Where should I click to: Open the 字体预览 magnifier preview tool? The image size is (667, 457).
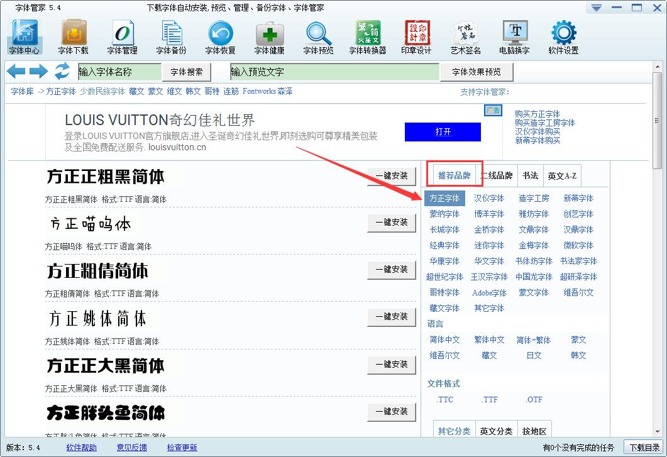(318, 36)
